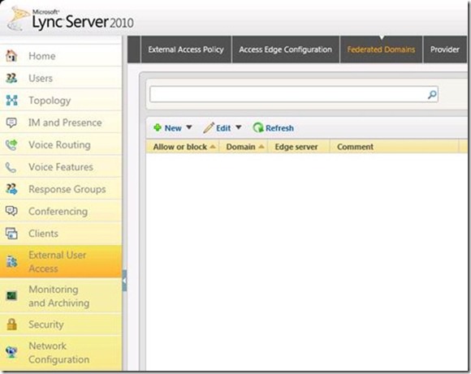Viewport: 471px width, 374px height.
Task: Click the green Refresh arrow icon
Action: (x=257, y=128)
